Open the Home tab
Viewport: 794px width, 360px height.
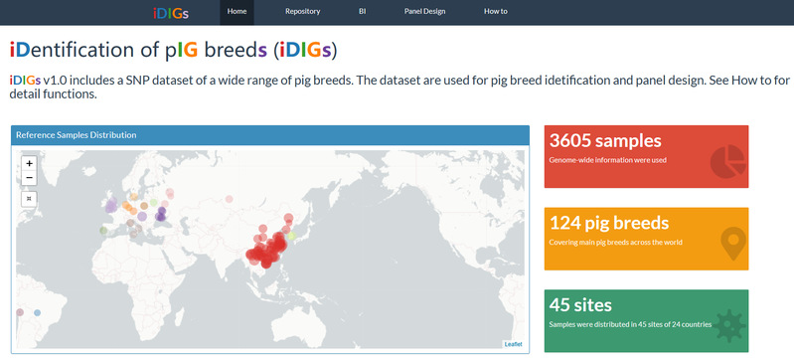click(x=237, y=12)
